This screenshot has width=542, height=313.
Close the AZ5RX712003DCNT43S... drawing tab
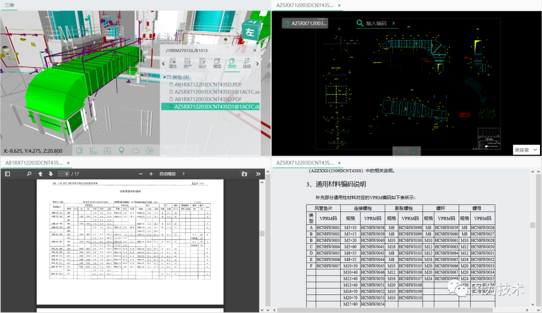339,5
